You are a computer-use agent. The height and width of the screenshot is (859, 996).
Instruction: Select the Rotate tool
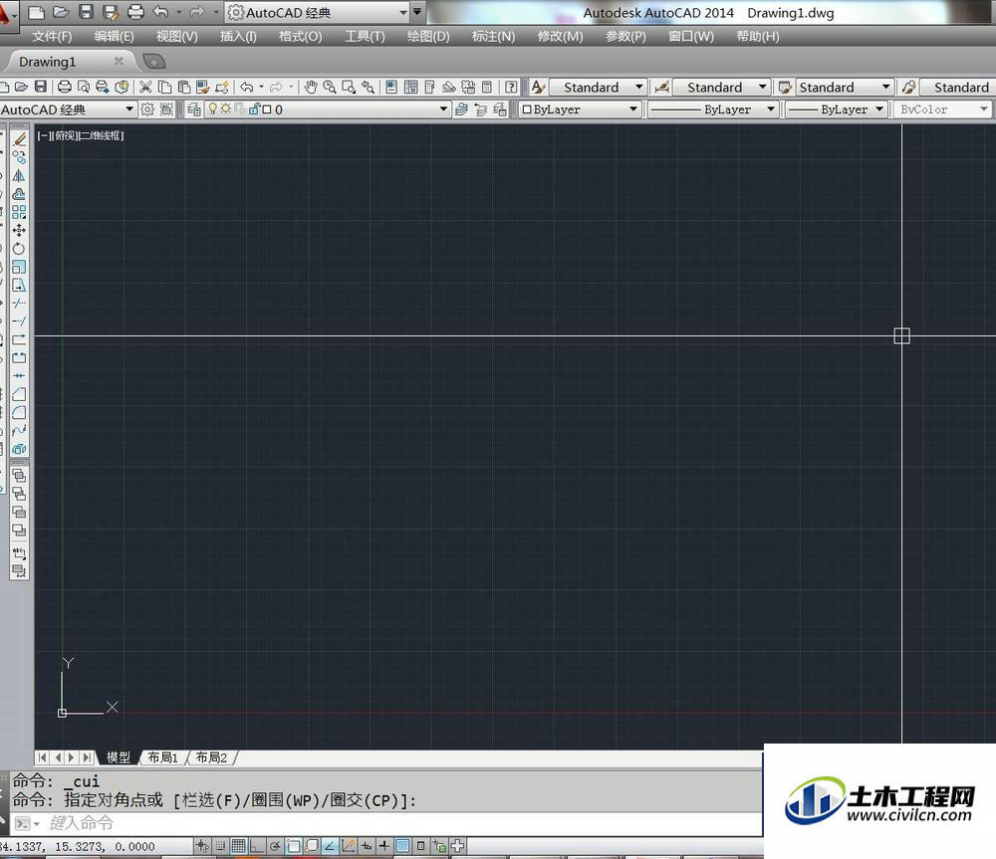click(x=19, y=248)
